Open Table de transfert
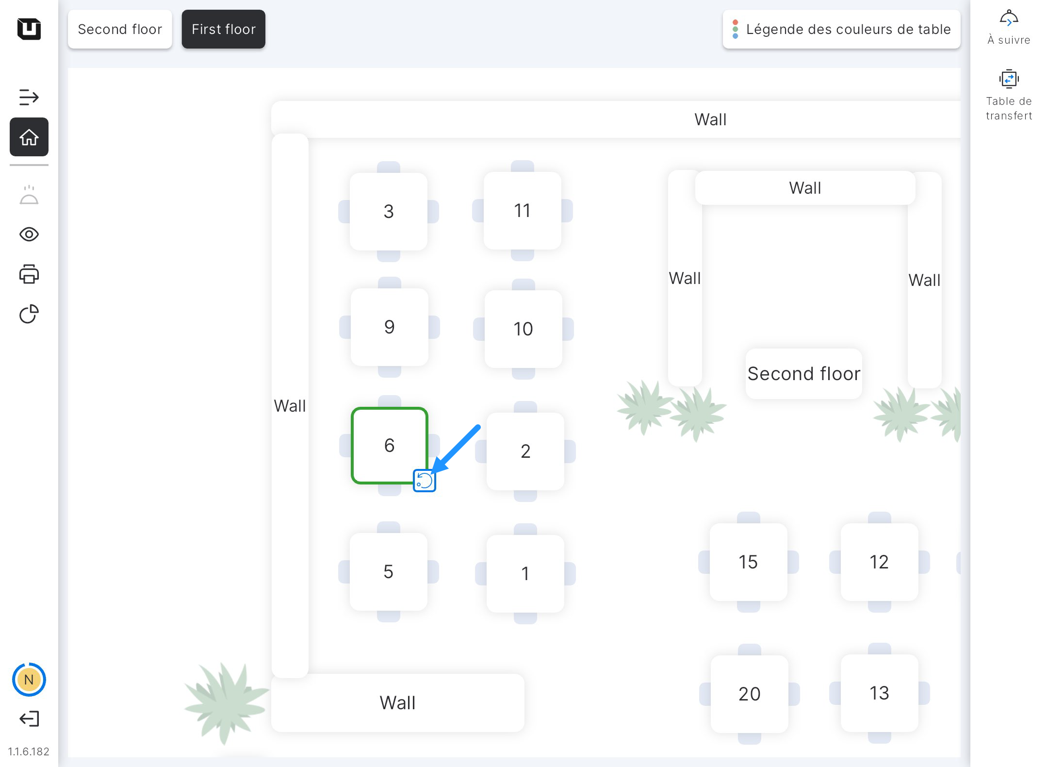Screen dimensions: 1048x767 tap(1009, 95)
